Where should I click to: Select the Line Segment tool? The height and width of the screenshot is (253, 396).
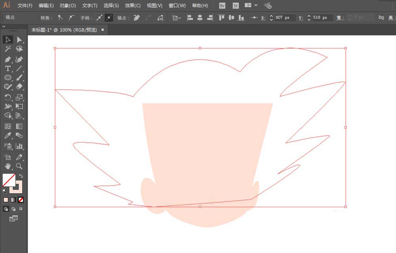click(x=19, y=68)
